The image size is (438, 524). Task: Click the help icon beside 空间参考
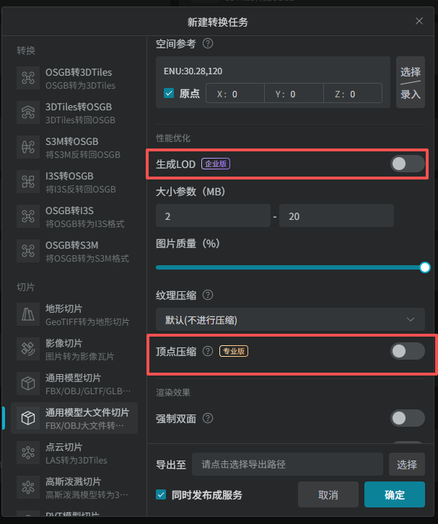point(208,43)
